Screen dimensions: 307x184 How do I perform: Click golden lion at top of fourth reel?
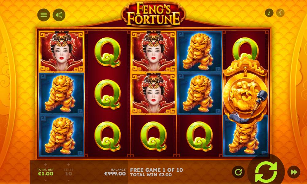(x=199, y=52)
